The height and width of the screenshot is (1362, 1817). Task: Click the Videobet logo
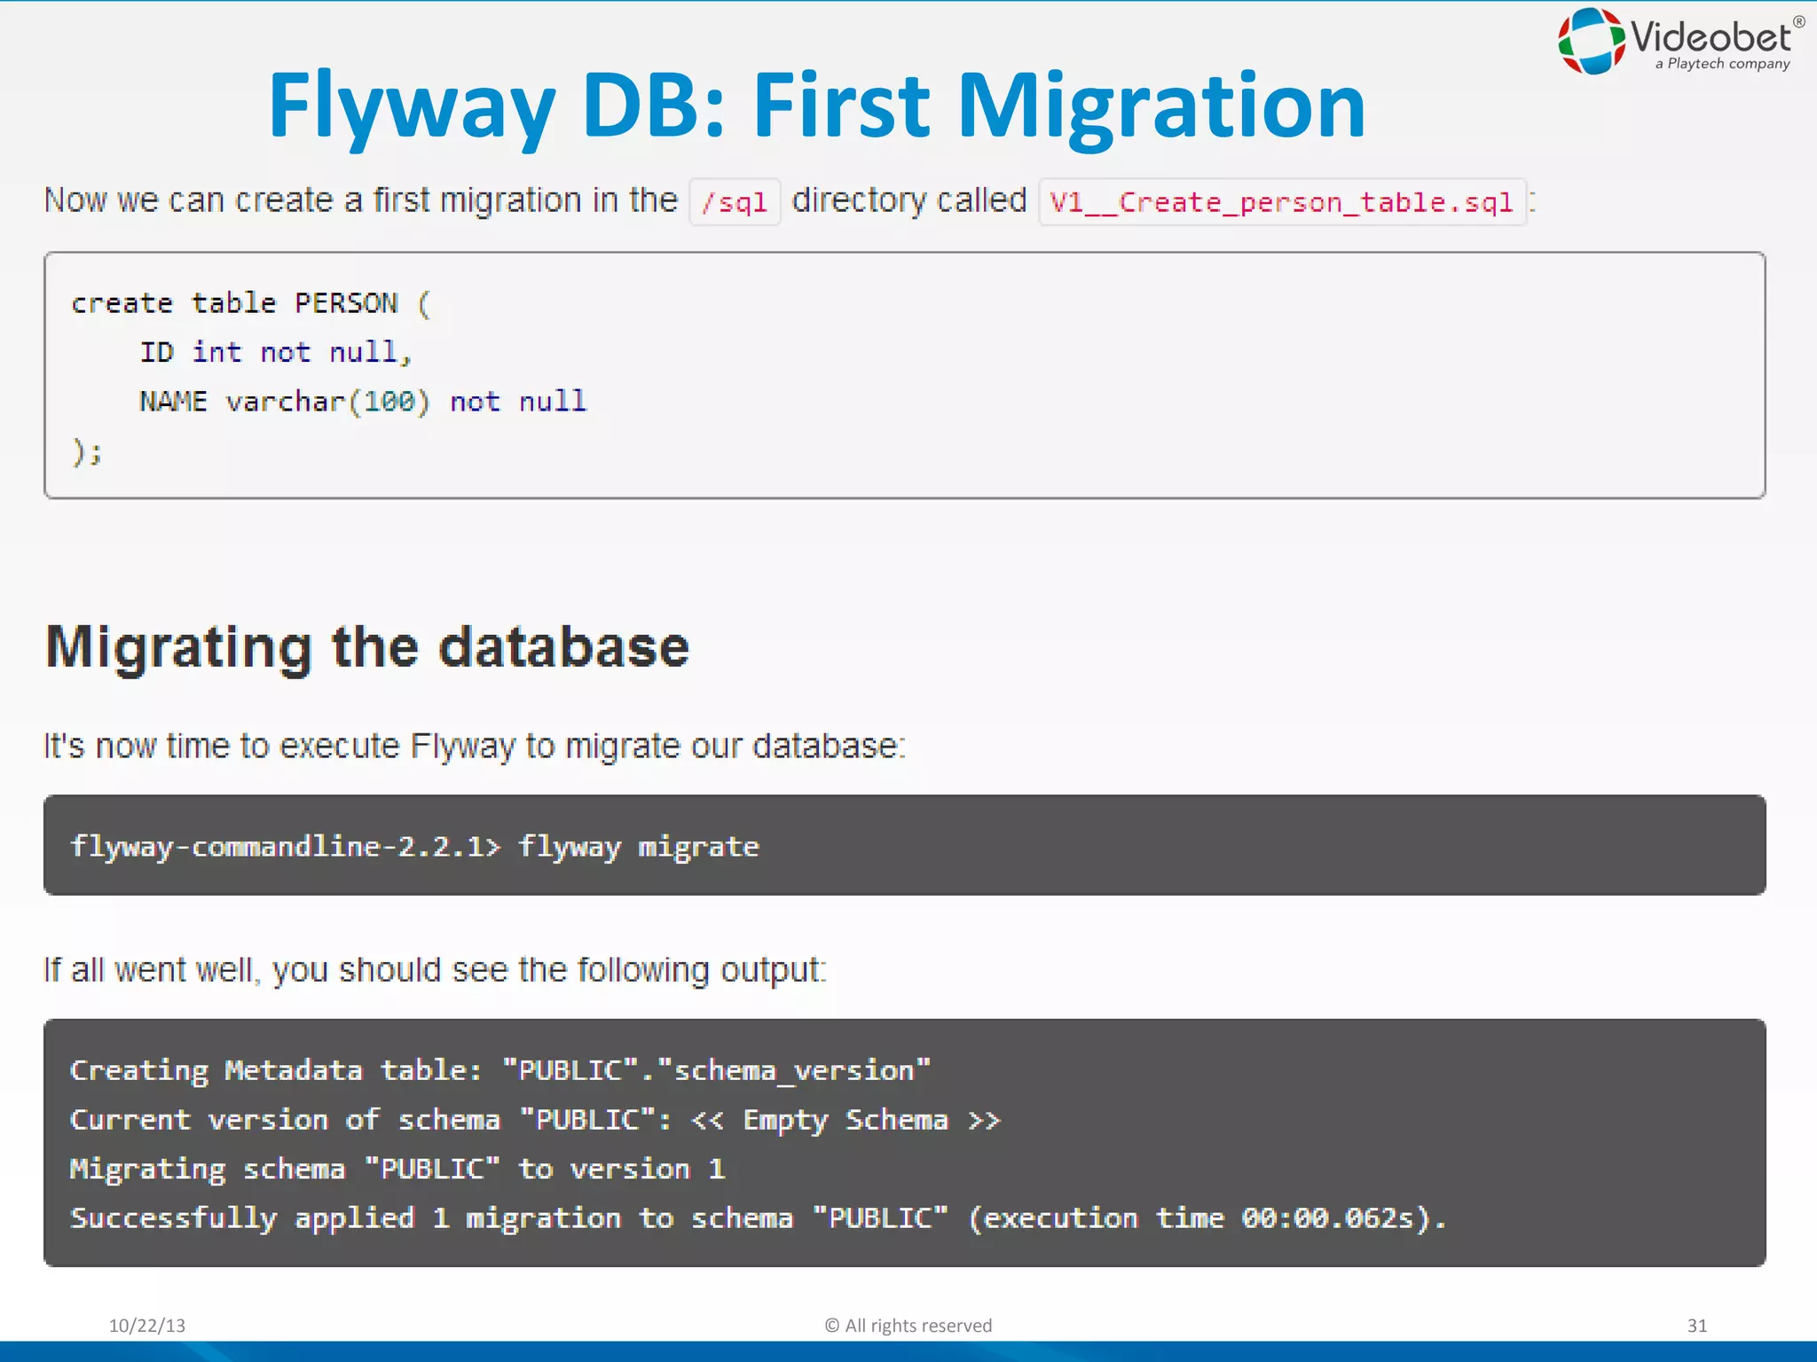click(1680, 40)
